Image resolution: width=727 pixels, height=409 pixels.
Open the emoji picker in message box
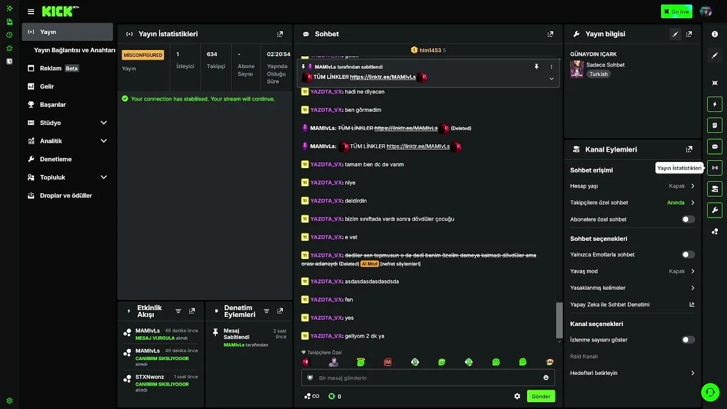click(x=546, y=378)
